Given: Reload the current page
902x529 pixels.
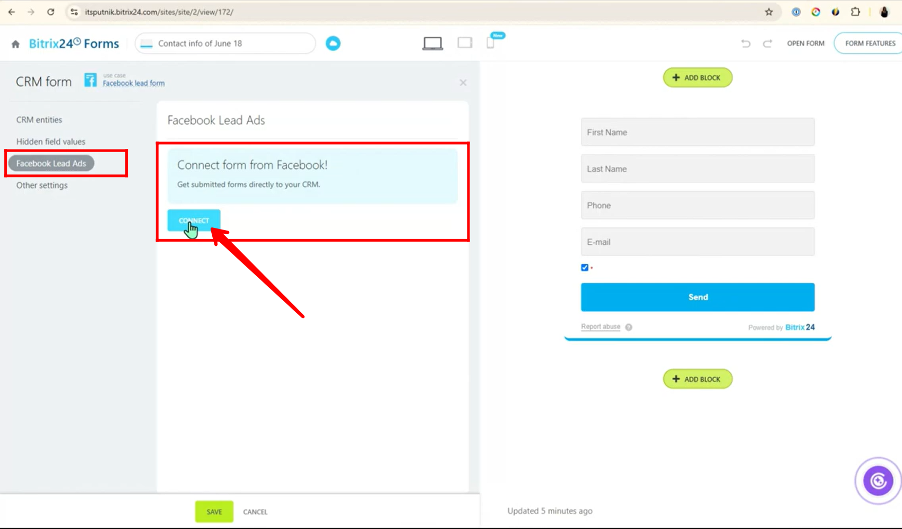Looking at the screenshot, I should pyautogui.click(x=50, y=12).
